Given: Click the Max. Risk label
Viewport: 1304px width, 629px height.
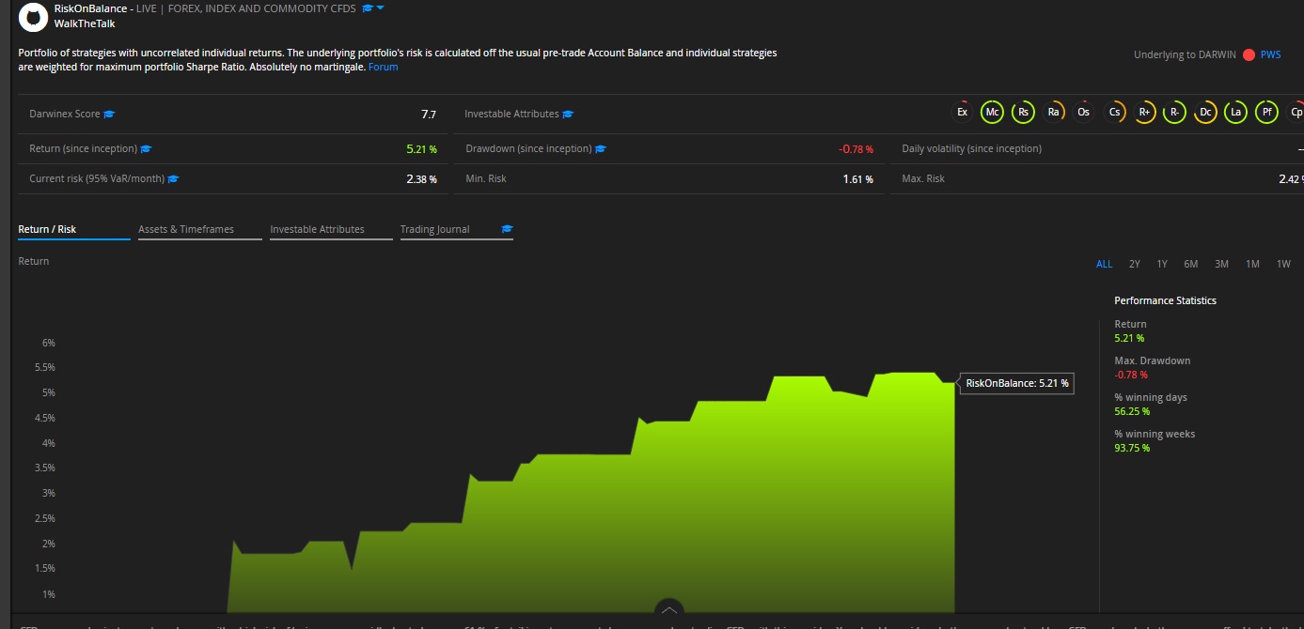Looking at the screenshot, I should [923, 178].
